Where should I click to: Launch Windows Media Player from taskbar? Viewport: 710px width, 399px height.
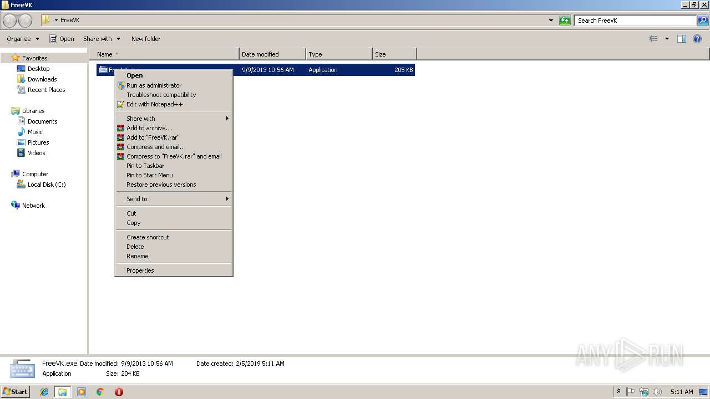82,392
